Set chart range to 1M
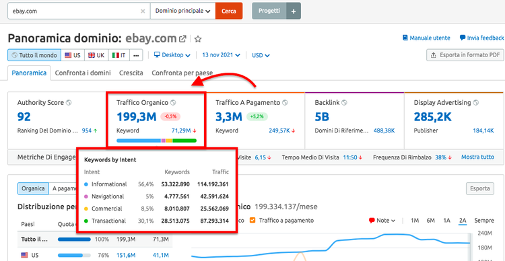The height and width of the screenshot is (261, 505). point(415,221)
